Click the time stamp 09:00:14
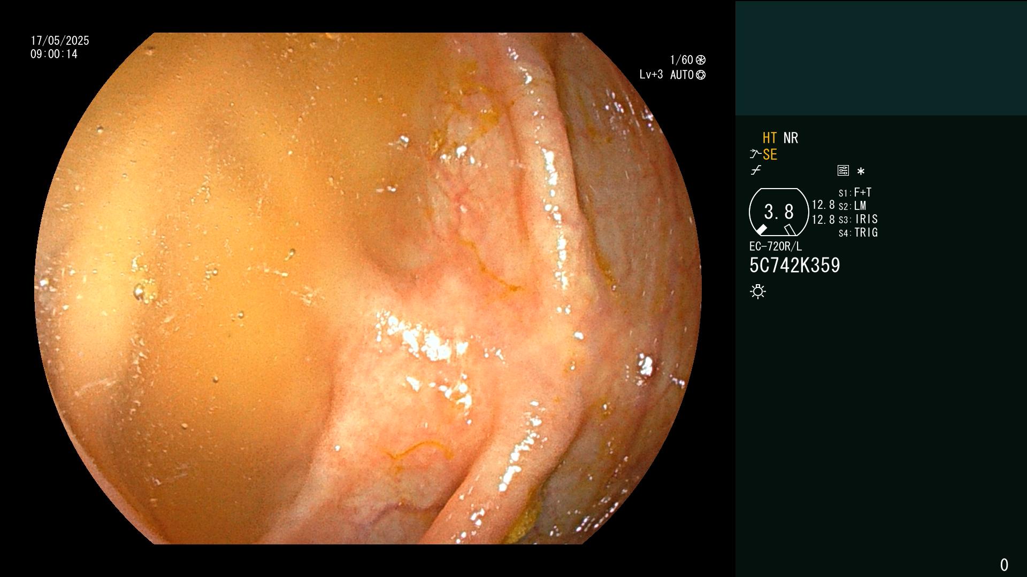The height and width of the screenshot is (577, 1027). pos(54,54)
